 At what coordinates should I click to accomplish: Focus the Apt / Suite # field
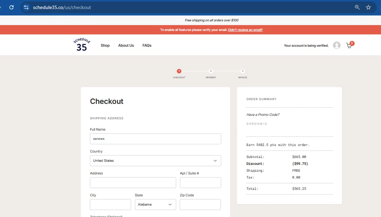(x=200, y=183)
